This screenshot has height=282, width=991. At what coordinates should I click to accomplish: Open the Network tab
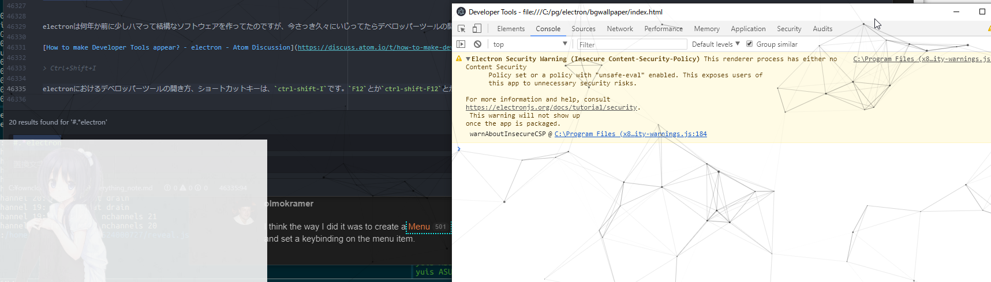click(619, 29)
